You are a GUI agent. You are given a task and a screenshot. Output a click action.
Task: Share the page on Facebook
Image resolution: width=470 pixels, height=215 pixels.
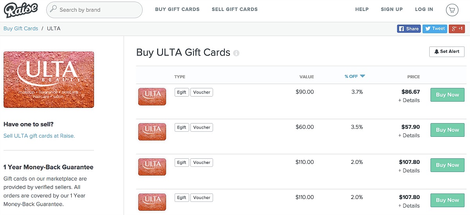pyautogui.click(x=409, y=29)
